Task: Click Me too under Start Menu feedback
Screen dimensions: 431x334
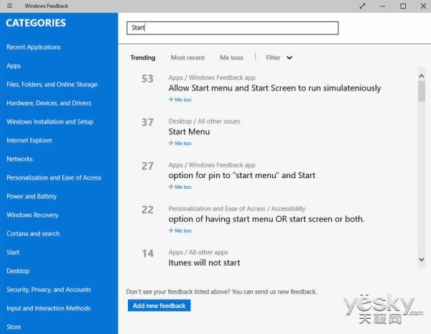Action: click(180, 143)
